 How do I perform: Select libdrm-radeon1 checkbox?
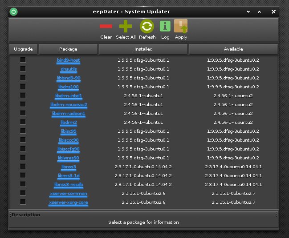[x=23, y=113]
